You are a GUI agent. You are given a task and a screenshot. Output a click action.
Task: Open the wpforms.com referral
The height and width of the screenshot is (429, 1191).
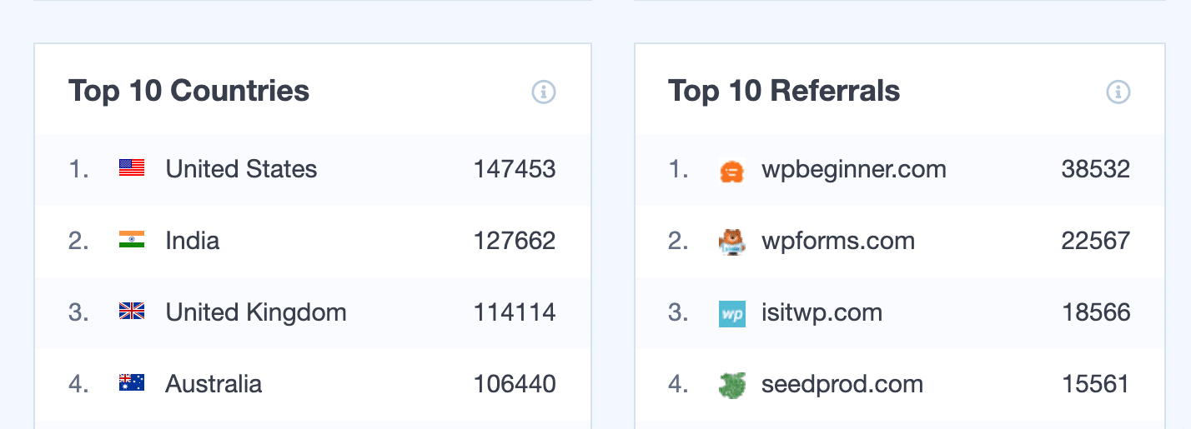(838, 242)
